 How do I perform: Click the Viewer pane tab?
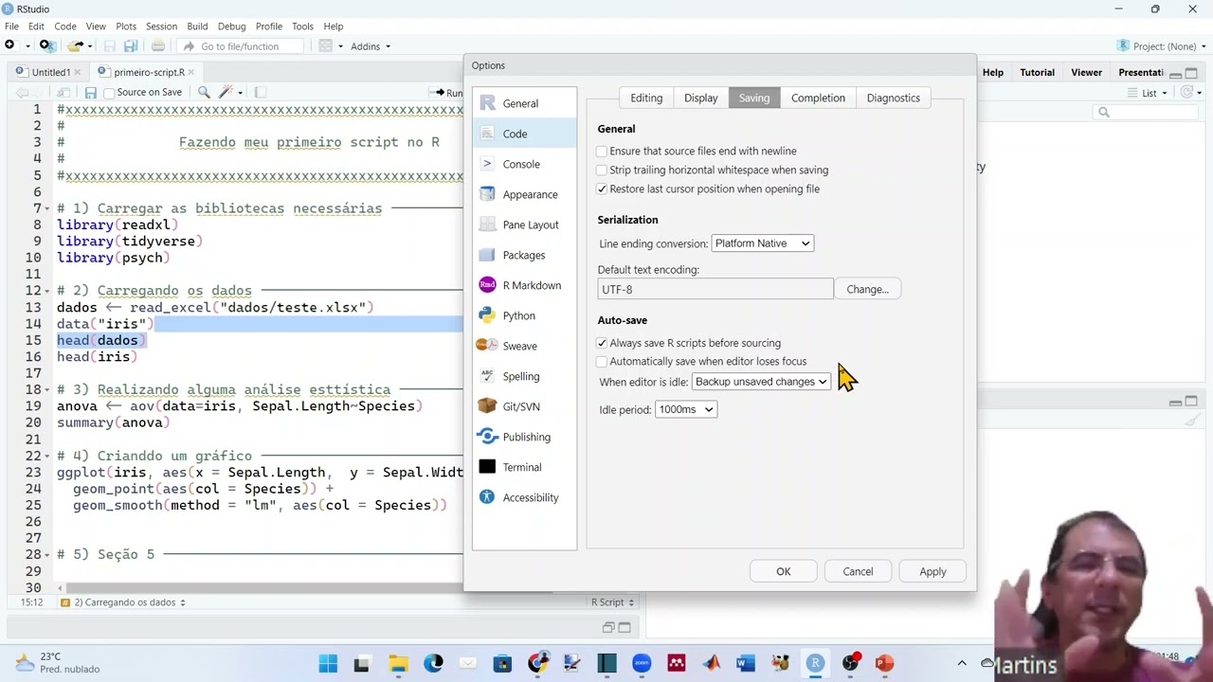pyautogui.click(x=1086, y=73)
